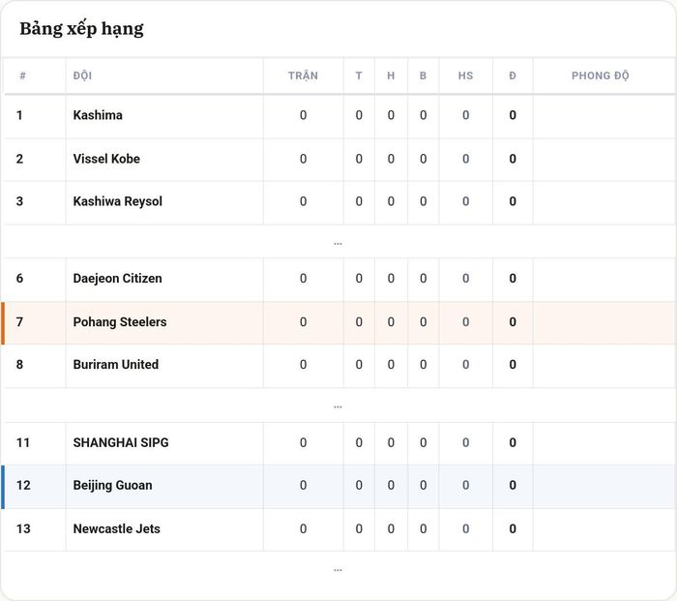
Task: Click the Đ points column header
Action: (x=513, y=75)
